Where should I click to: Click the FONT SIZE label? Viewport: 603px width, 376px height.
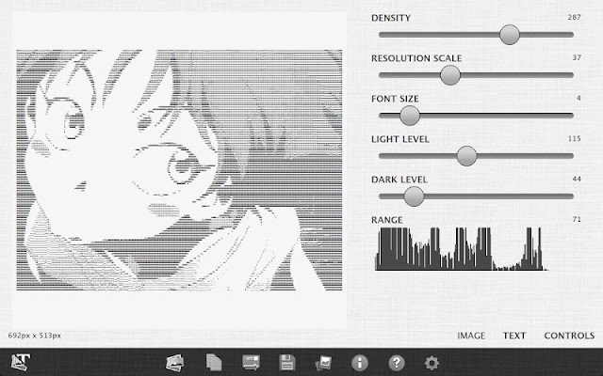(395, 99)
